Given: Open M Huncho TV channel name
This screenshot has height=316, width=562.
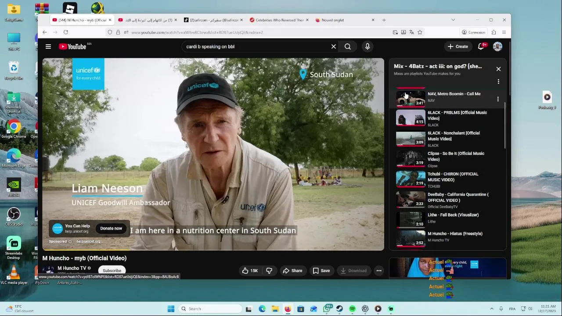Looking at the screenshot, I should click(72, 268).
